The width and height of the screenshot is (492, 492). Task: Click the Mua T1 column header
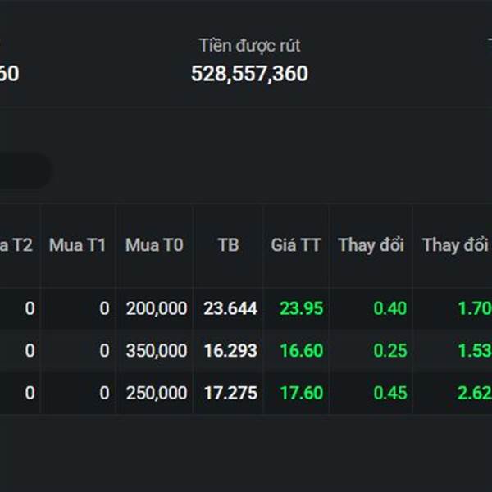point(77,245)
